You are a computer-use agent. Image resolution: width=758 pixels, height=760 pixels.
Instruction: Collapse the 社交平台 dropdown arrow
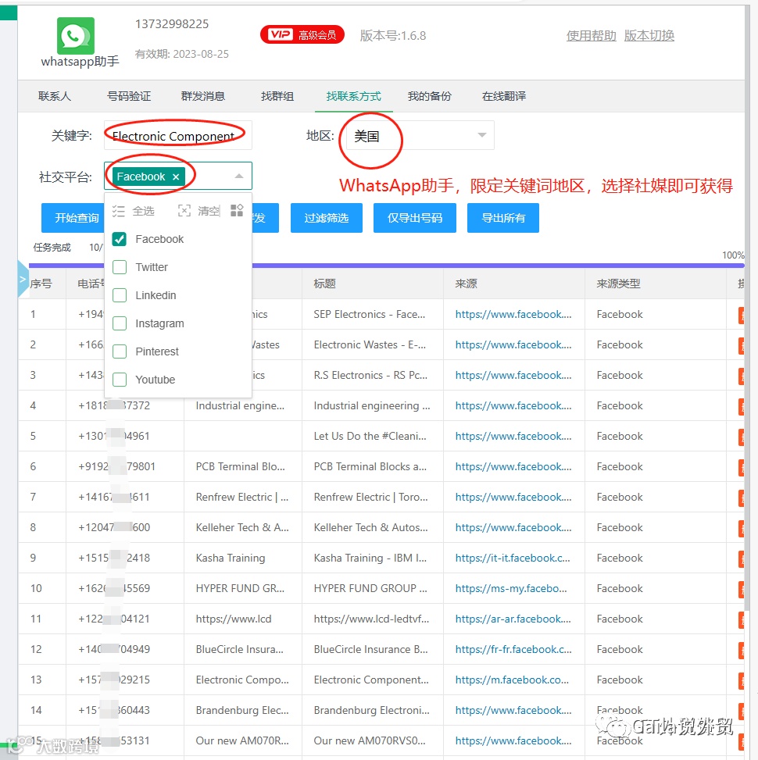coord(241,177)
